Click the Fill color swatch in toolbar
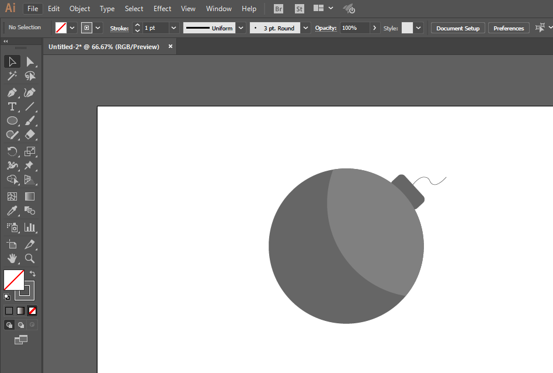Image resolution: width=553 pixels, height=373 pixels. tap(14, 280)
